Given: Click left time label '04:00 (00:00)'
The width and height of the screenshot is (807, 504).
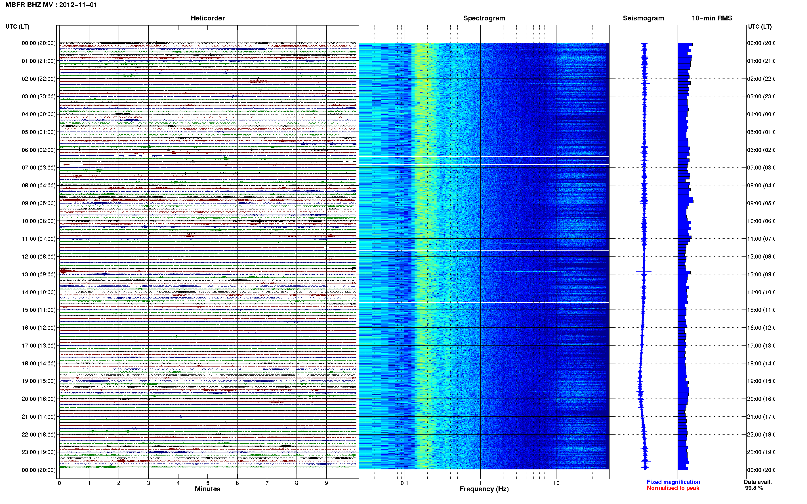Looking at the screenshot, I should [39, 114].
